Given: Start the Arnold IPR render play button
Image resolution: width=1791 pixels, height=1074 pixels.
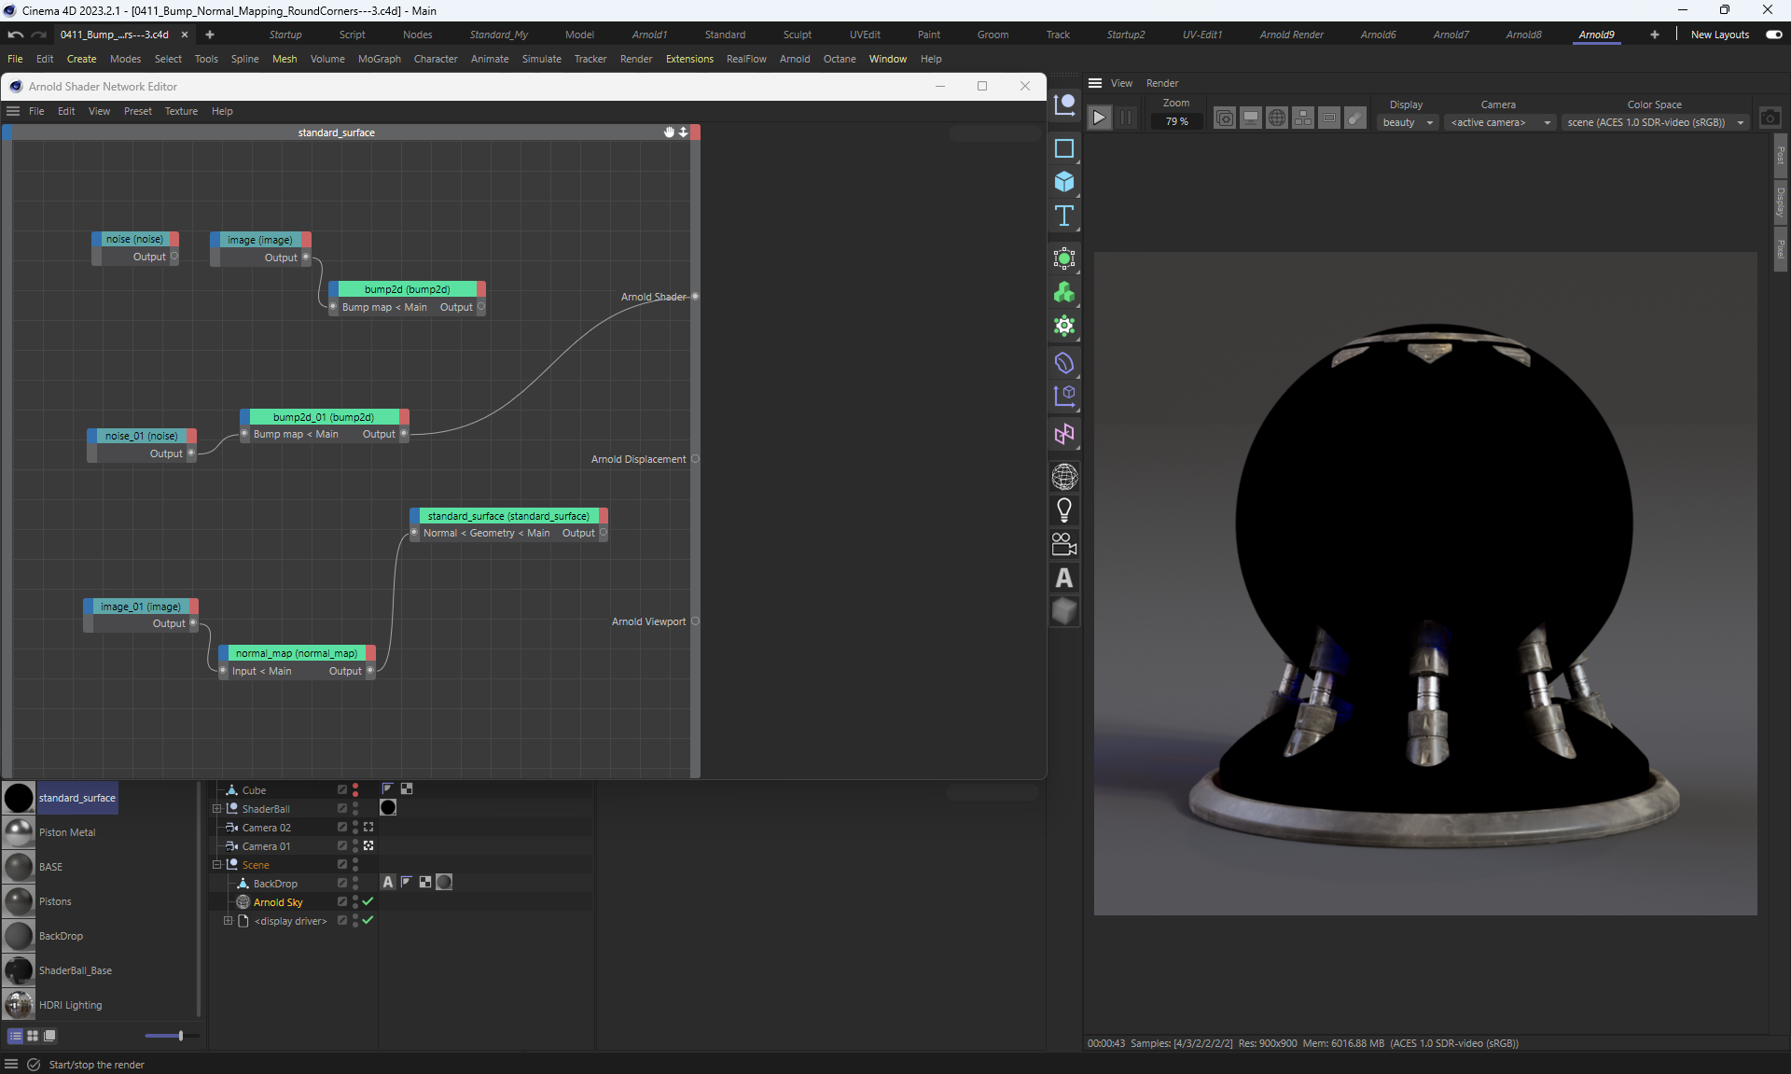Looking at the screenshot, I should [1099, 119].
